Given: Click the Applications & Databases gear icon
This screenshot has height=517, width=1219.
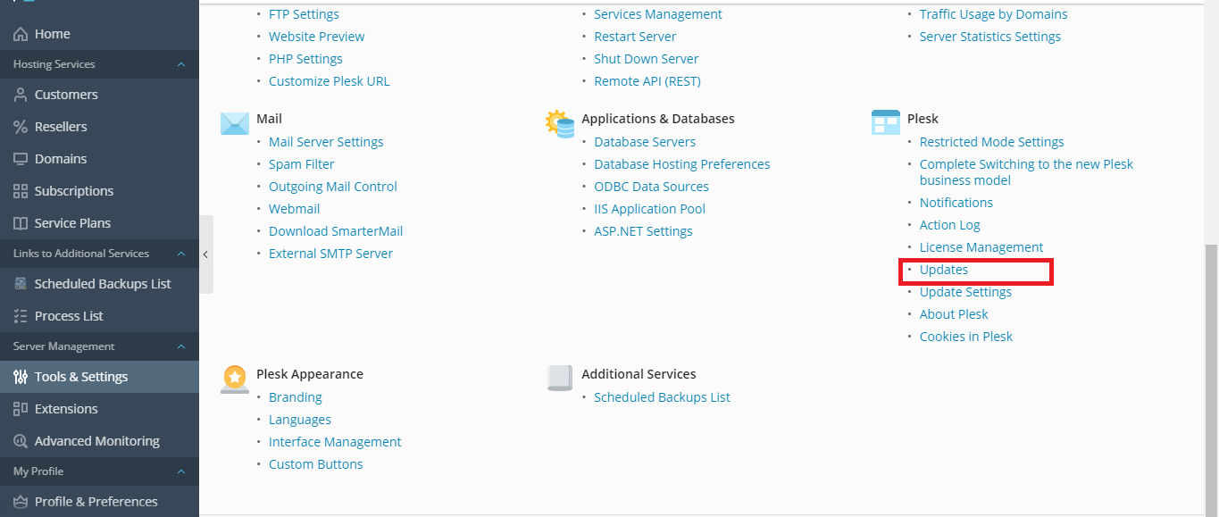Looking at the screenshot, I should [x=560, y=124].
